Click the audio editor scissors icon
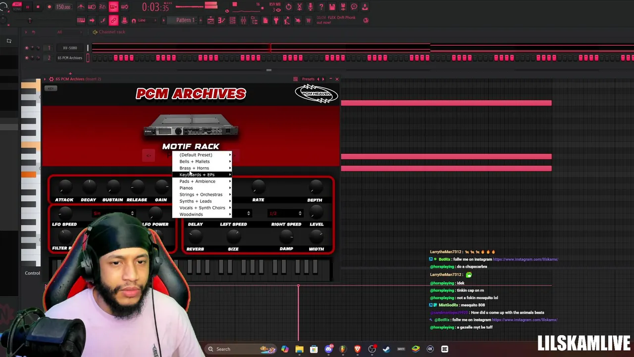Image resolution: width=634 pixels, height=357 pixels. click(300, 7)
